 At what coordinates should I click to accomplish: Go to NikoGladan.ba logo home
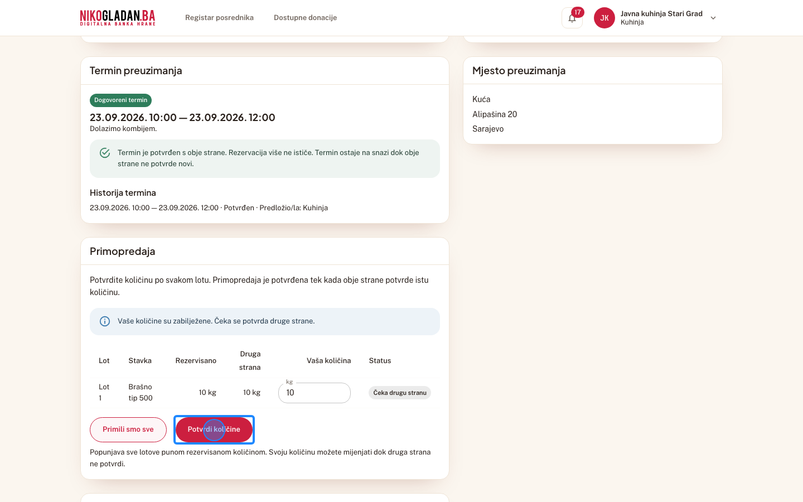(118, 18)
